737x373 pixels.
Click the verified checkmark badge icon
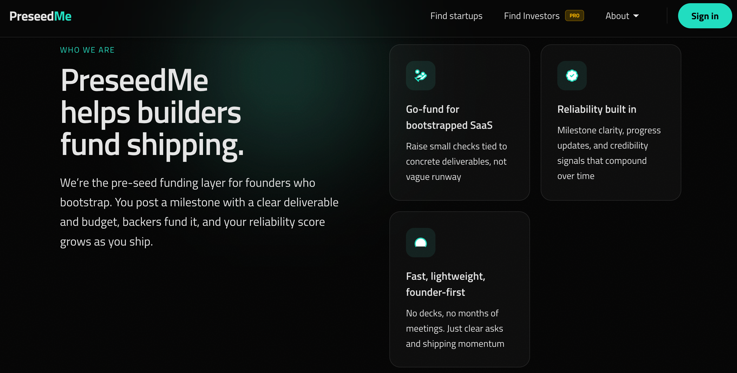(x=572, y=76)
